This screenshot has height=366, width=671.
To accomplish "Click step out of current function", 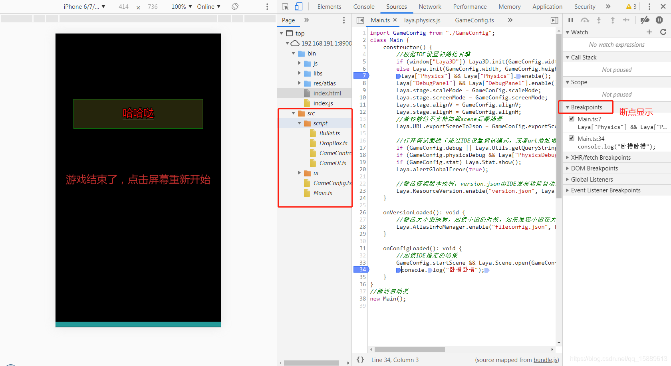I will [x=613, y=20].
